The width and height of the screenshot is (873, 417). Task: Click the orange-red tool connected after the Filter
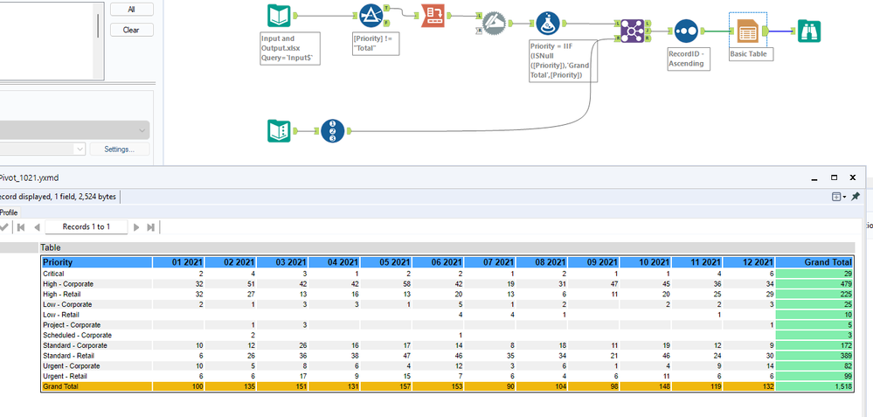click(432, 16)
